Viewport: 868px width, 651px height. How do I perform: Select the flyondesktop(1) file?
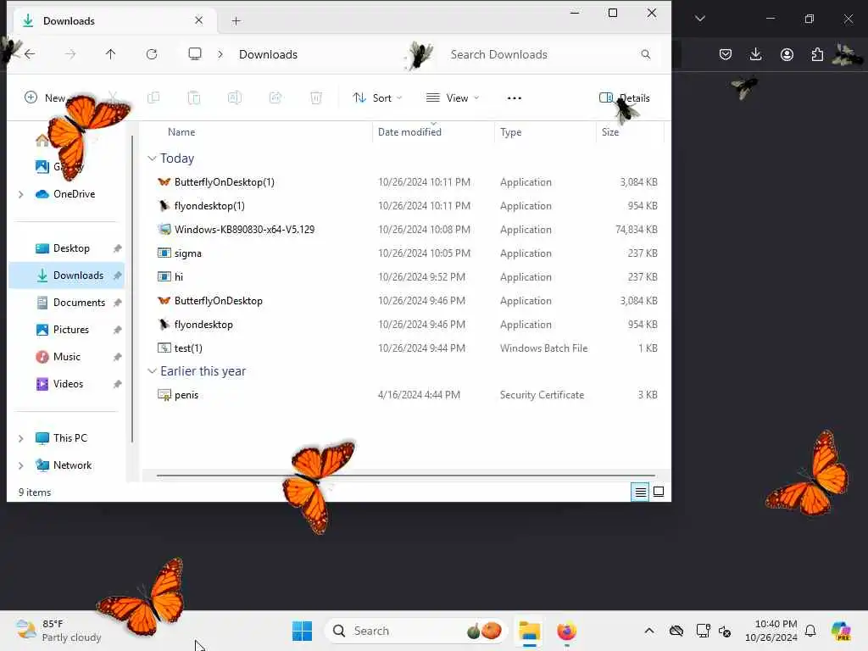(x=209, y=206)
